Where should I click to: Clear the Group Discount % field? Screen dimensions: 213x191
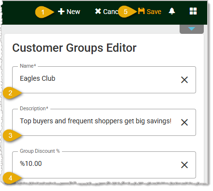pyautogui.click(x=184, y=165)
